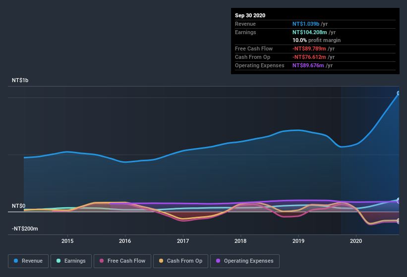407x277 pixels.
Task: Click the 2020 x-axis label
Action: pyautogui.click(x=356, y=241)
